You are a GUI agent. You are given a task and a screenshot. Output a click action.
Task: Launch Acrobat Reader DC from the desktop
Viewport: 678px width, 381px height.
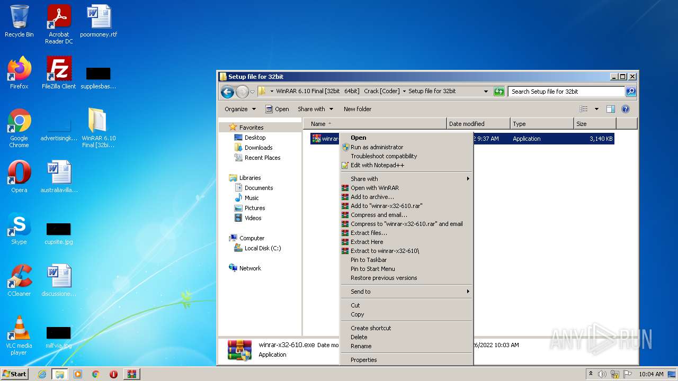pyautogui.click(x=59, y=24)
